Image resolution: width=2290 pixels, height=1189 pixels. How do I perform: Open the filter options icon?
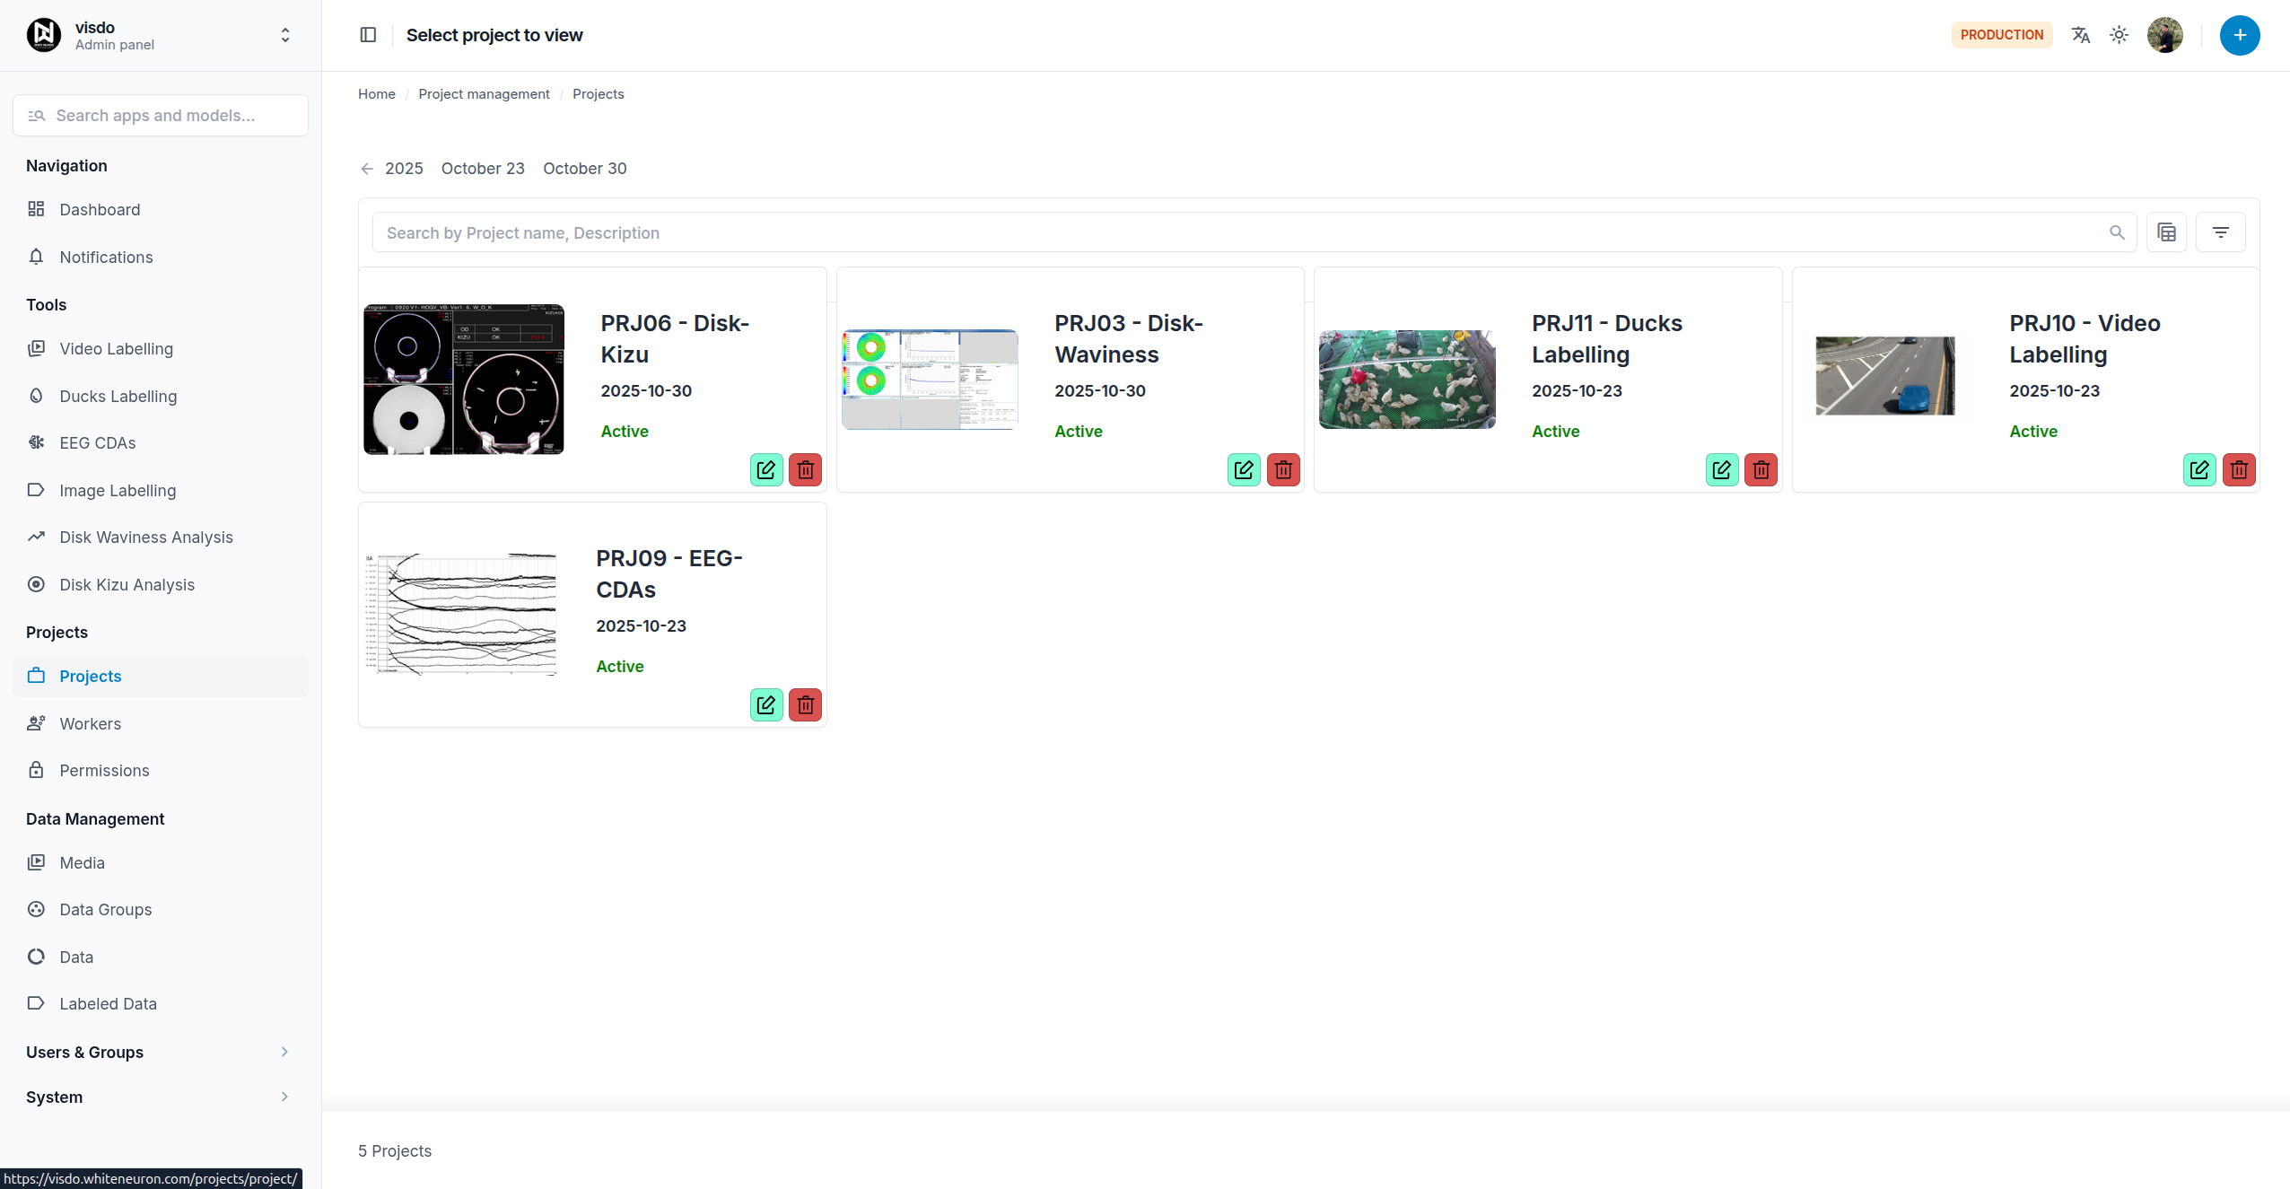tap(2220, 232)
